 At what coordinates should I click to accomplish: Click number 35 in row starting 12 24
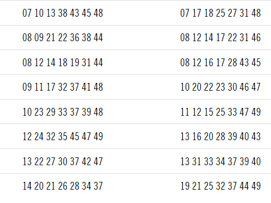(62, 136)
